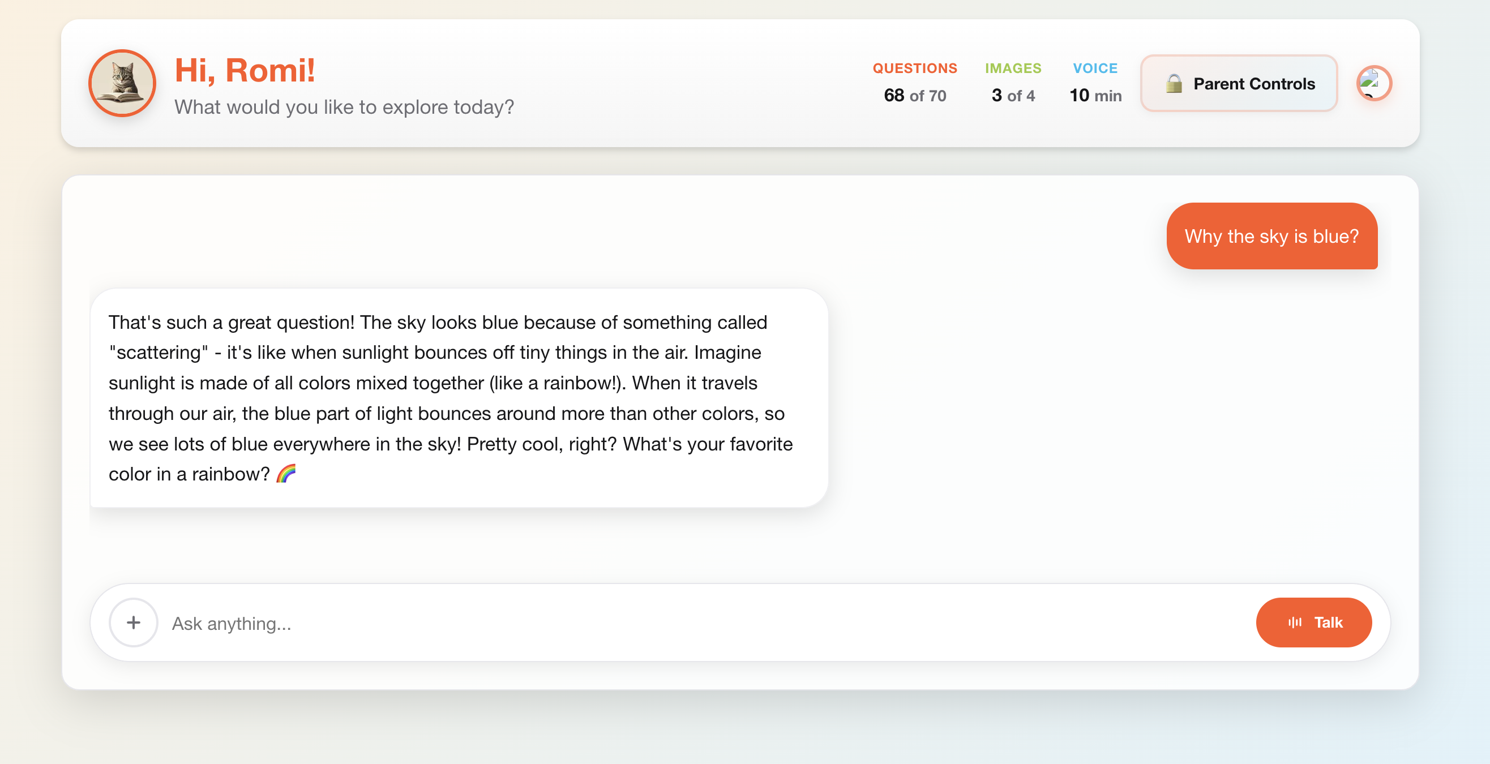Click the 'Hi, Romi!' greeting text
Image resolution: width=1490 pixels, height=764 pixels.
point(245,70)
